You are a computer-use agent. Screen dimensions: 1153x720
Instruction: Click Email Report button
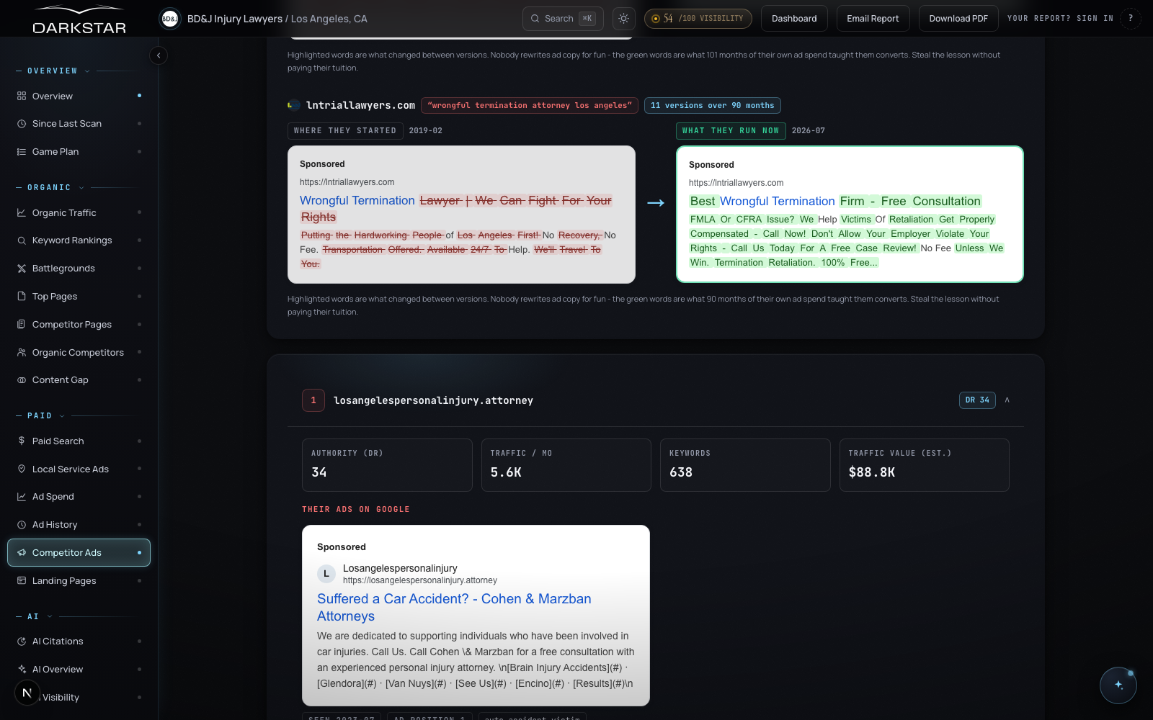873,19
